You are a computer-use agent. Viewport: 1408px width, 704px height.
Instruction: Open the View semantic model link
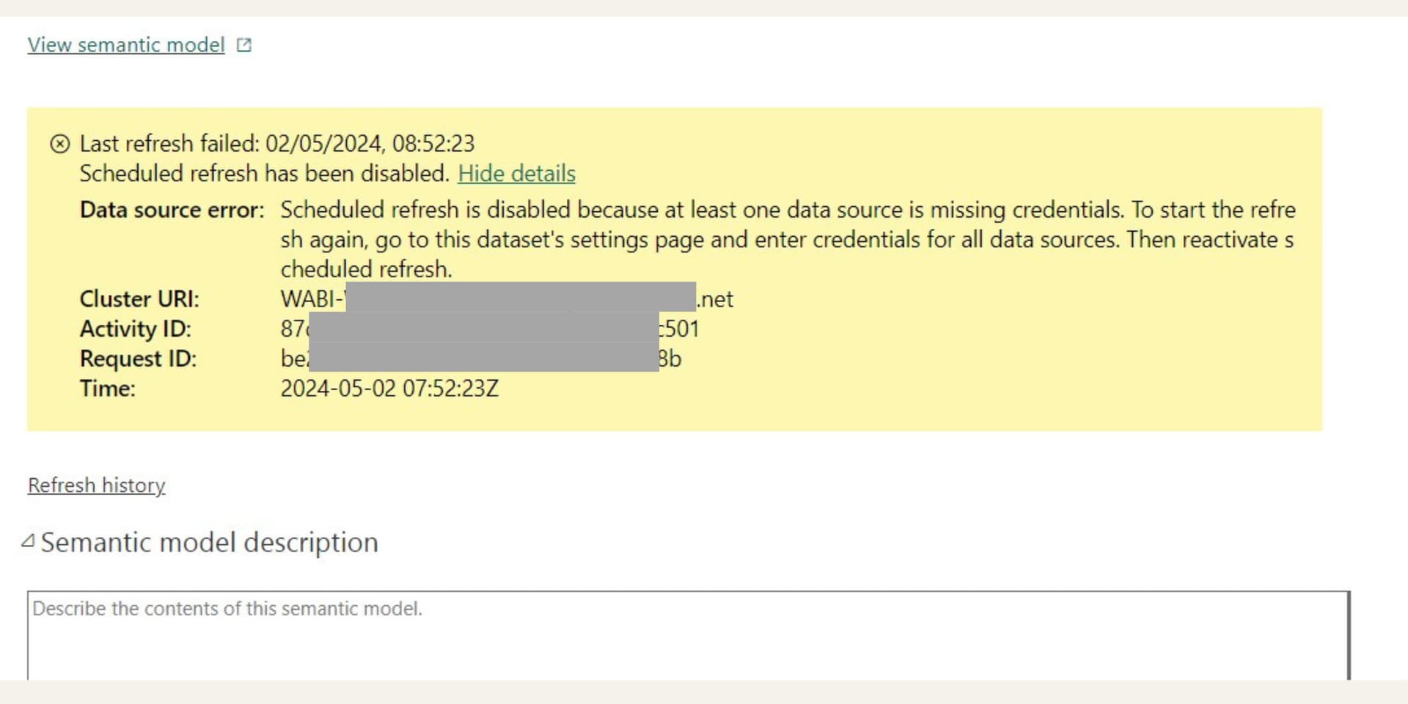(125, 45)
